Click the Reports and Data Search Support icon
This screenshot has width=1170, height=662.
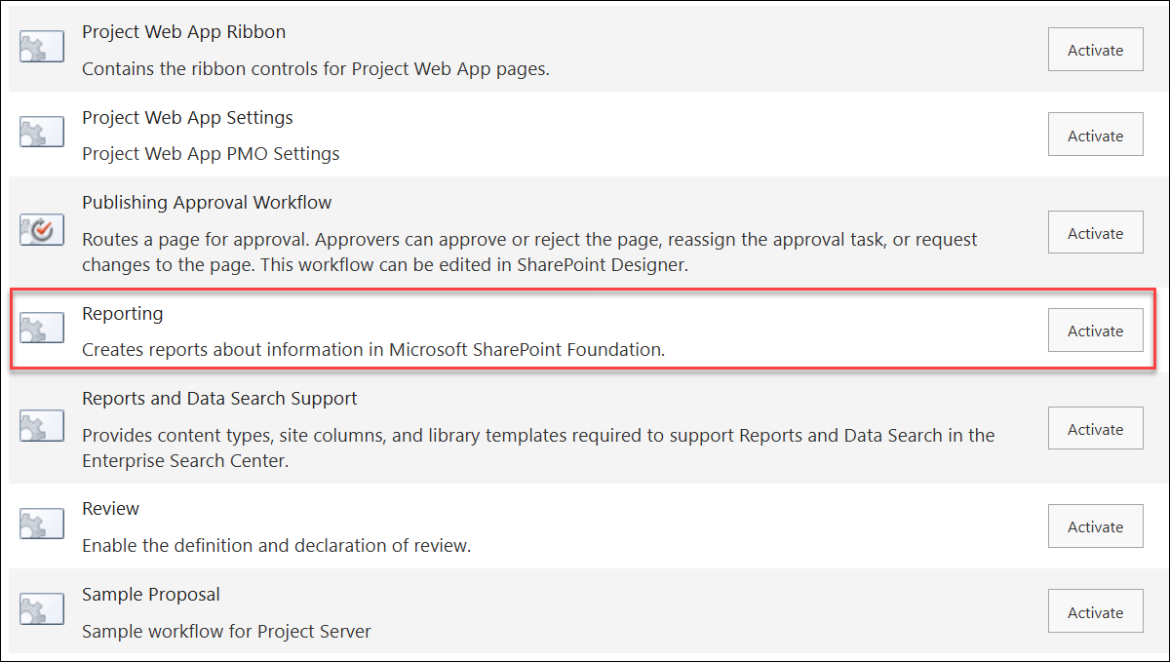pos(41,425)
